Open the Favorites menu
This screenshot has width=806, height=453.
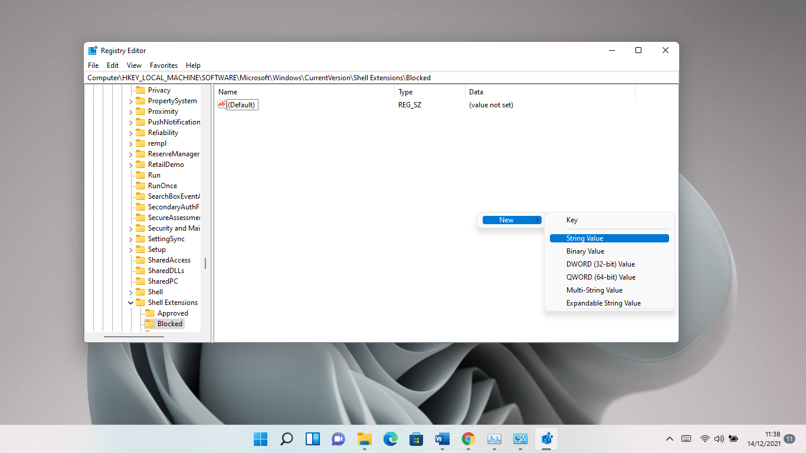[163, 65]
